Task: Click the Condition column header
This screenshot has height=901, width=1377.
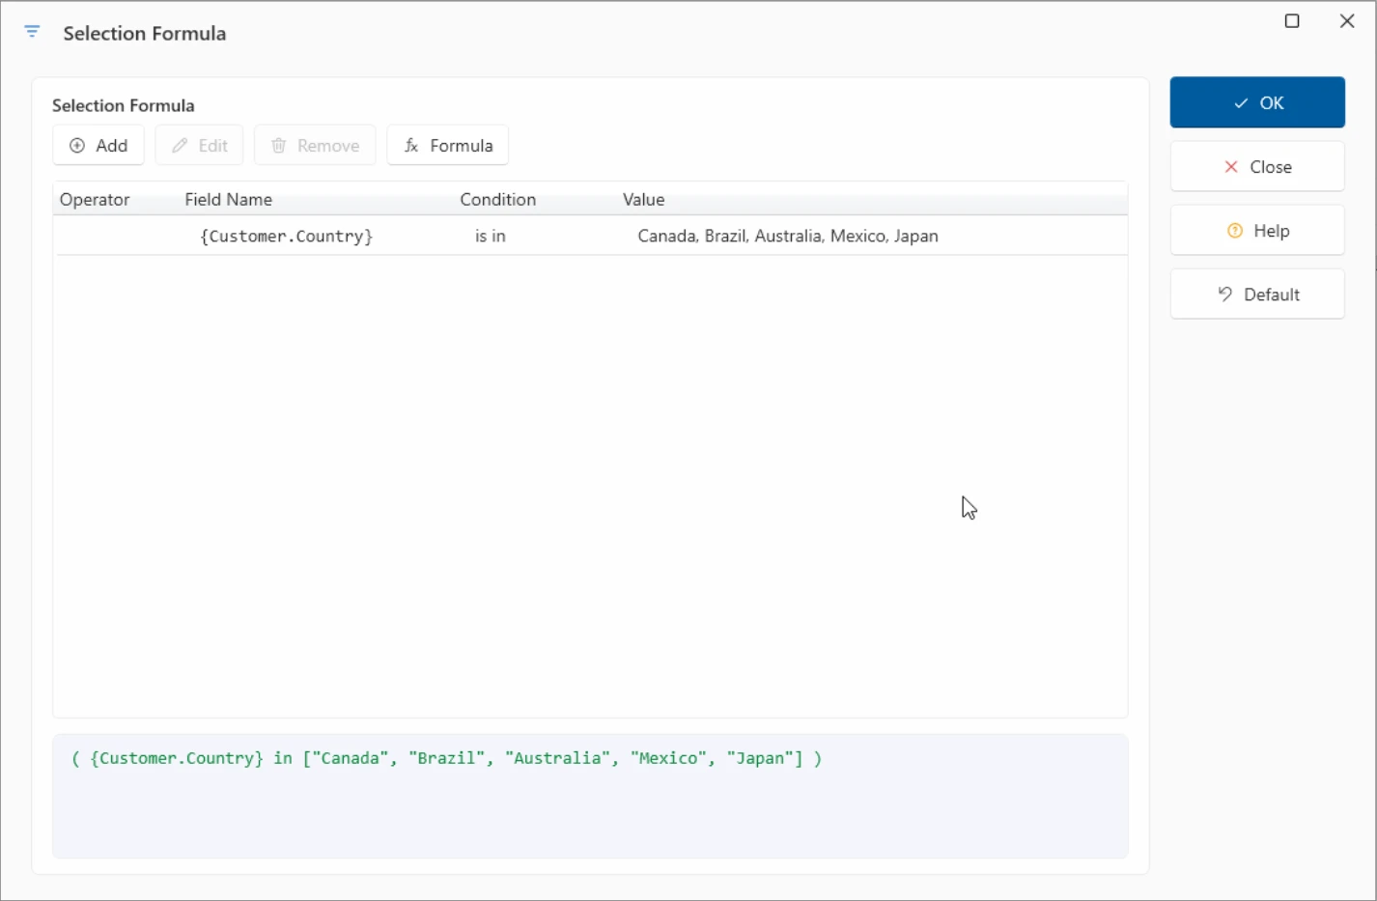Action: point(498,199)
